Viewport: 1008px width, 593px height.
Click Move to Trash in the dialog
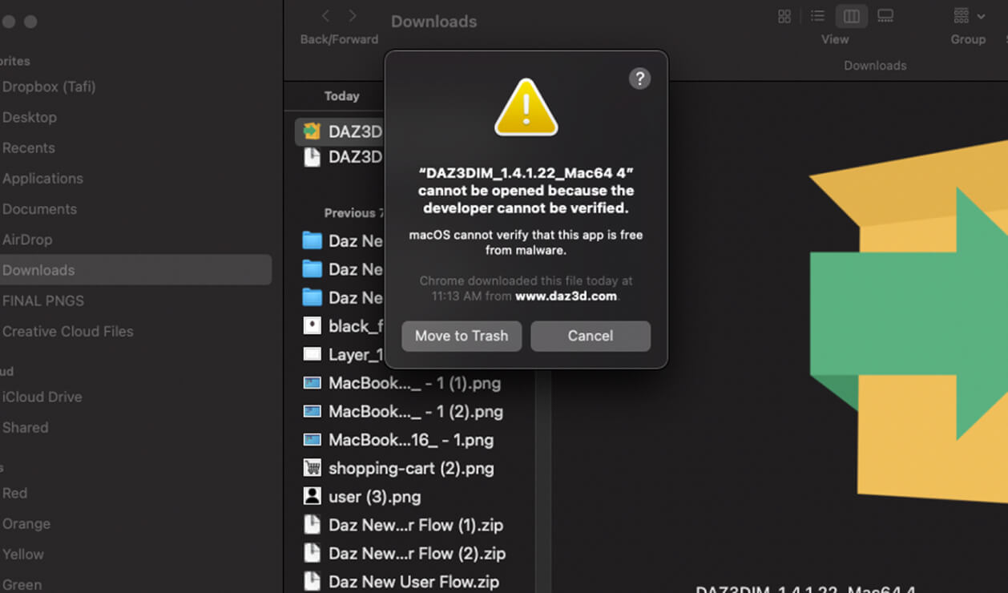(462, 336)
